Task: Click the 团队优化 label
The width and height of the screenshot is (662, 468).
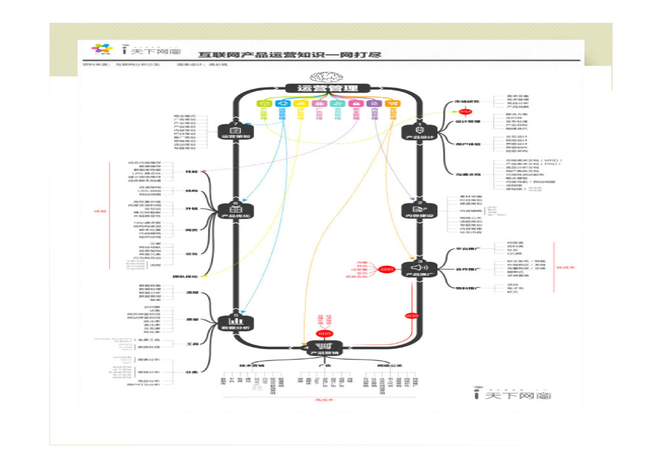Action: [x=186, y=277]
